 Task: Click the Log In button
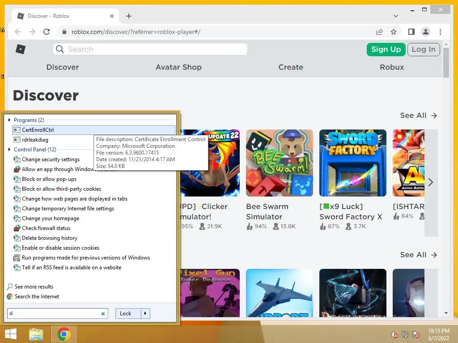[424, 49]
